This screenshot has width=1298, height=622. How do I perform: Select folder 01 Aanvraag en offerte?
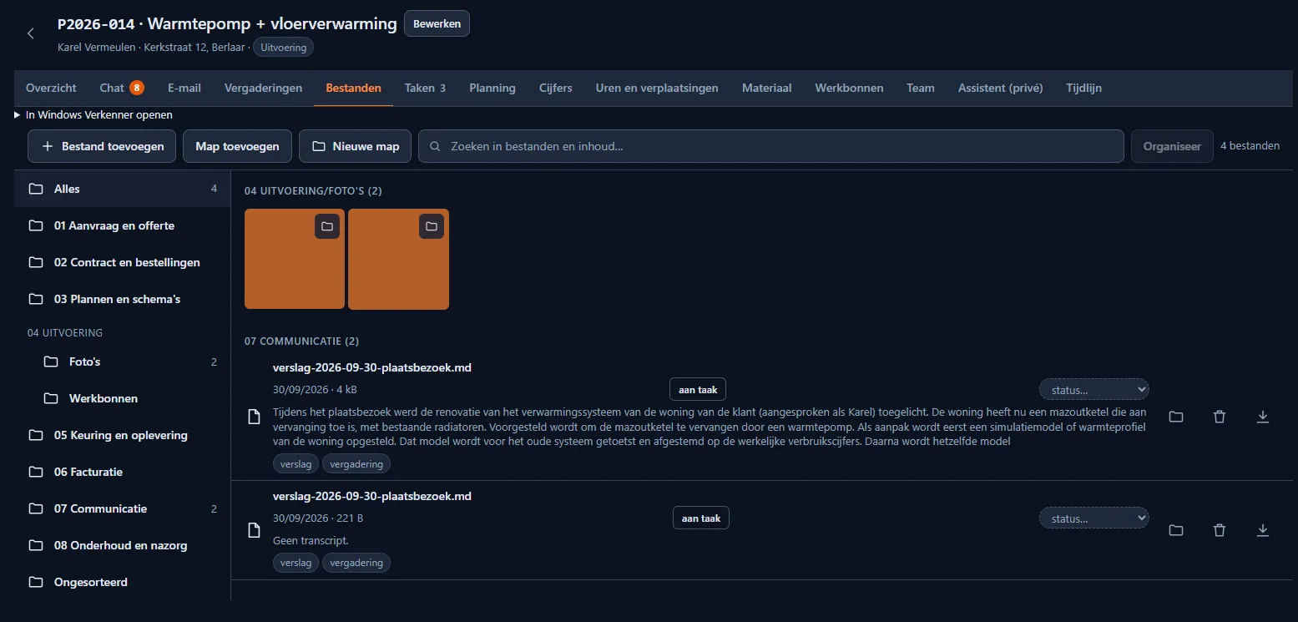click(x=122, y=225)
